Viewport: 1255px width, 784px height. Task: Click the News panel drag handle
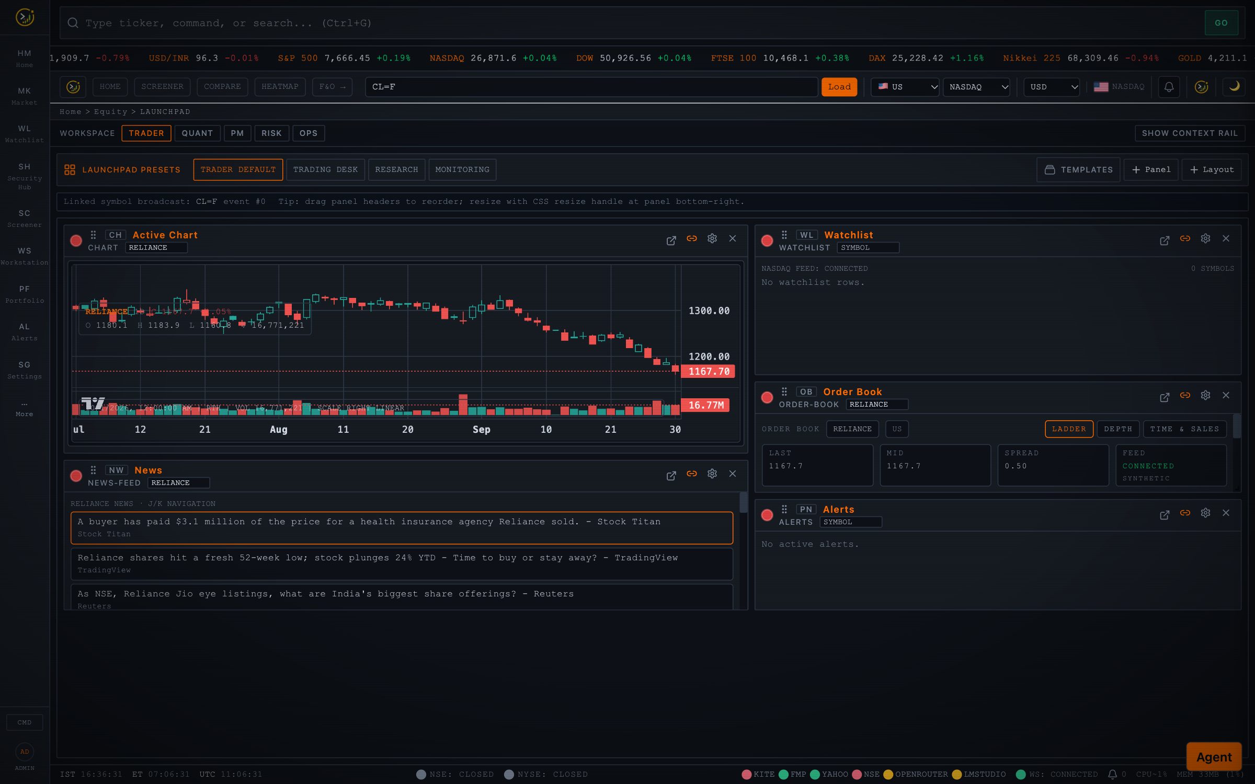click(93, 470)
